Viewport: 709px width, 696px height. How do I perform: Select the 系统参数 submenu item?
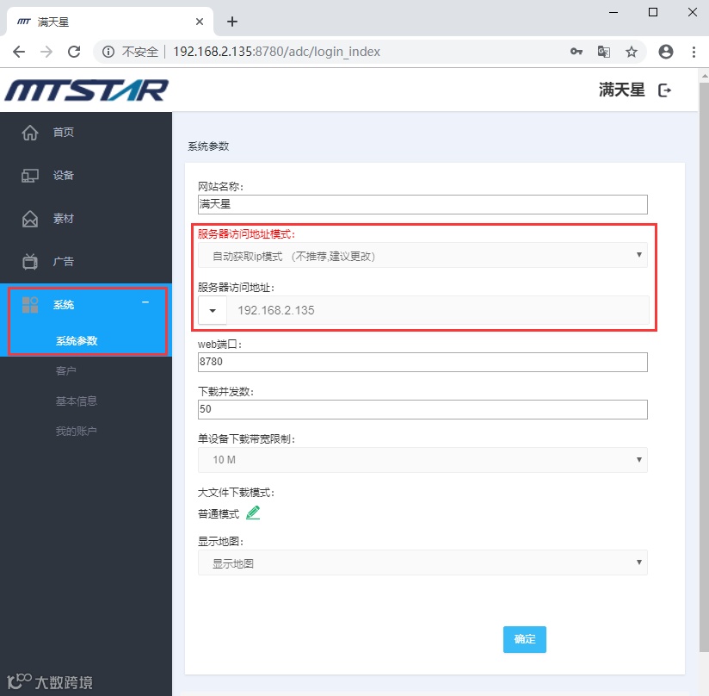pyautogui.click(x=77, y=341)
